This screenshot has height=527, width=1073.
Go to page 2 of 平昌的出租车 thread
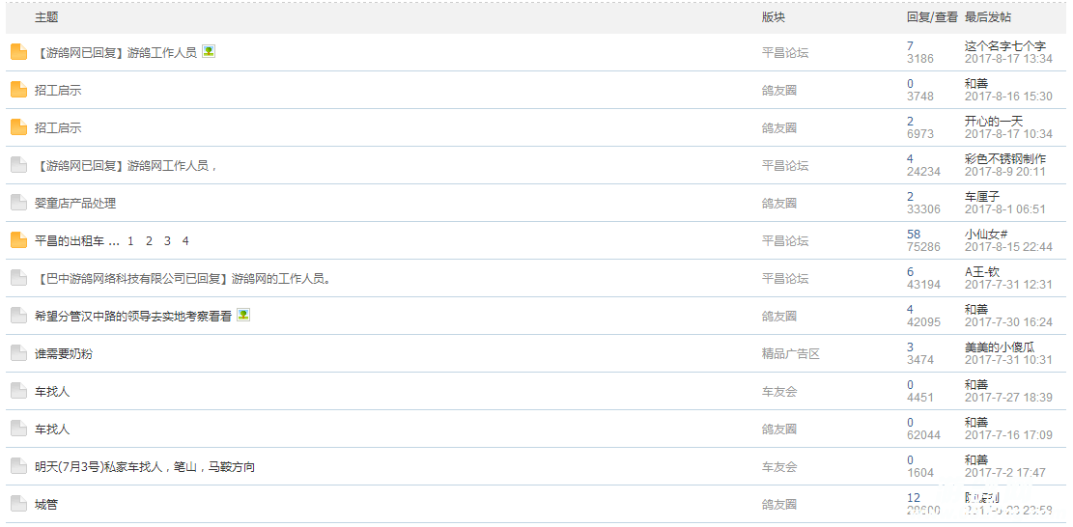tap(149, 241)
